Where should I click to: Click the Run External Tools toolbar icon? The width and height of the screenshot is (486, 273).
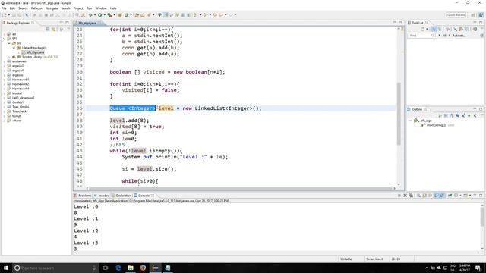pos(109,15)
